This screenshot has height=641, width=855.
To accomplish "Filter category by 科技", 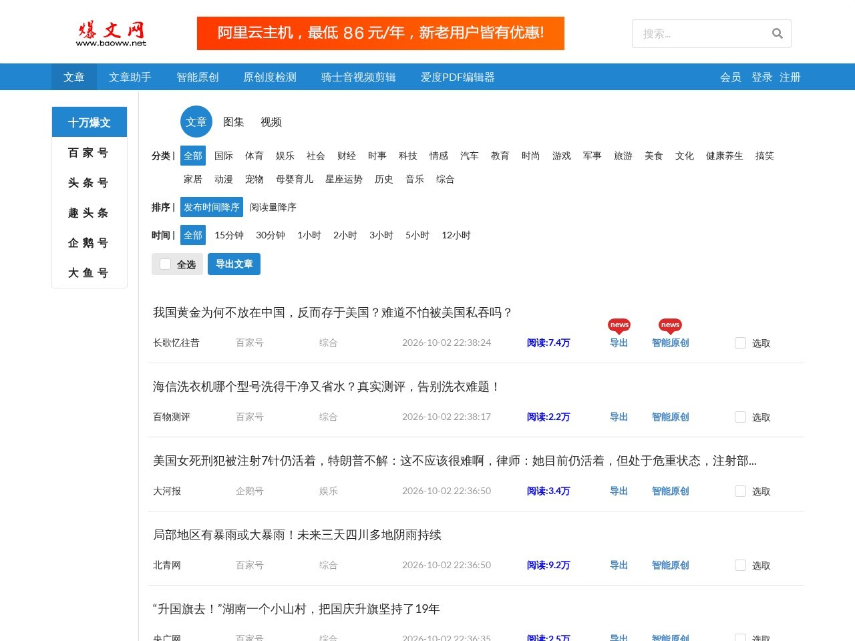I will 408,156.
